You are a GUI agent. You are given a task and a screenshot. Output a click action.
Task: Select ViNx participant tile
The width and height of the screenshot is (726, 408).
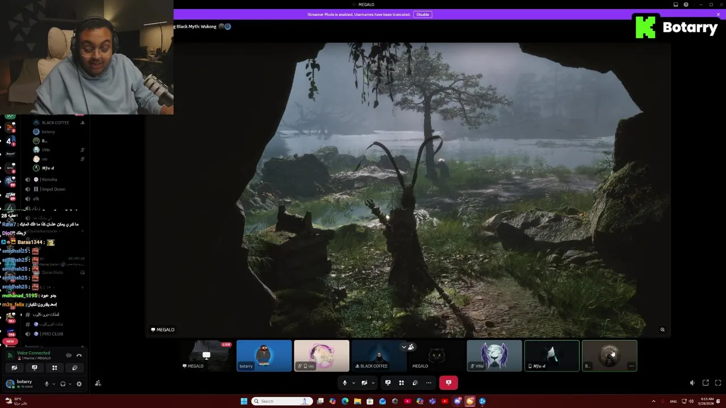click(494, 355)
